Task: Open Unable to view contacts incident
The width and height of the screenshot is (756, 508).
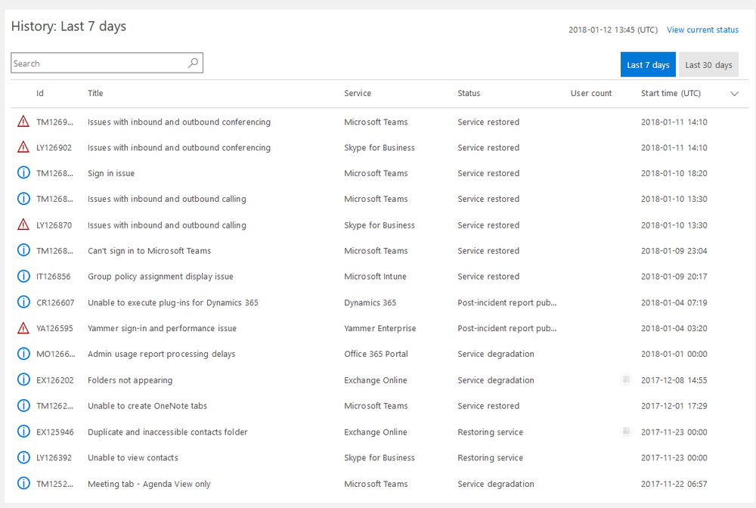Action: click(x=133, y=457)
